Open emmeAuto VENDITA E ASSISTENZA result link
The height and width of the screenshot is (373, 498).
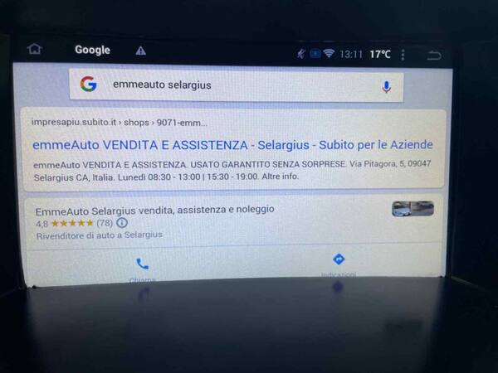[x=232, y=145]
